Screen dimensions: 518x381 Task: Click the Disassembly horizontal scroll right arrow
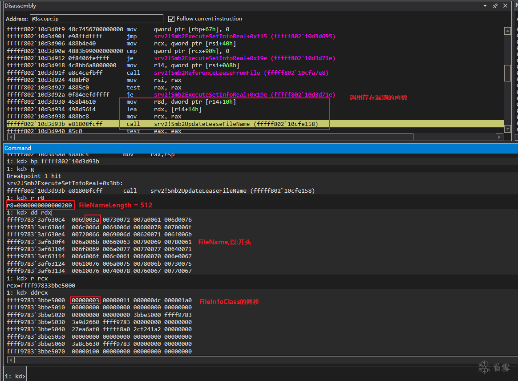pos(500,137)
